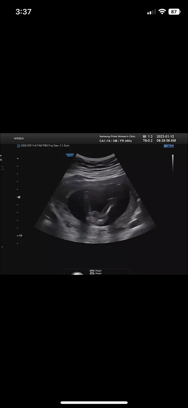The image size is (188, 408).
Task: Click the 10 cm depth scale label
Action: [20, 235]
